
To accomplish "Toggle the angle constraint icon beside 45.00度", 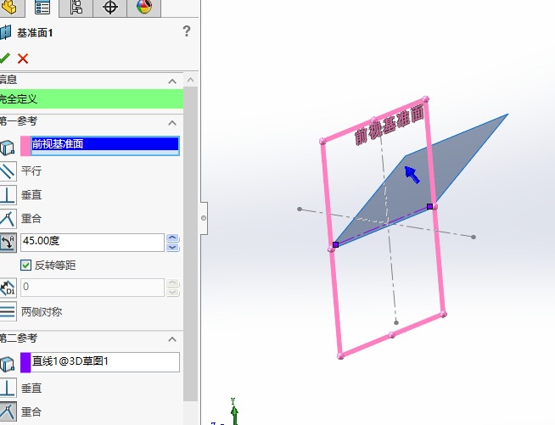I will click(8, 243).
